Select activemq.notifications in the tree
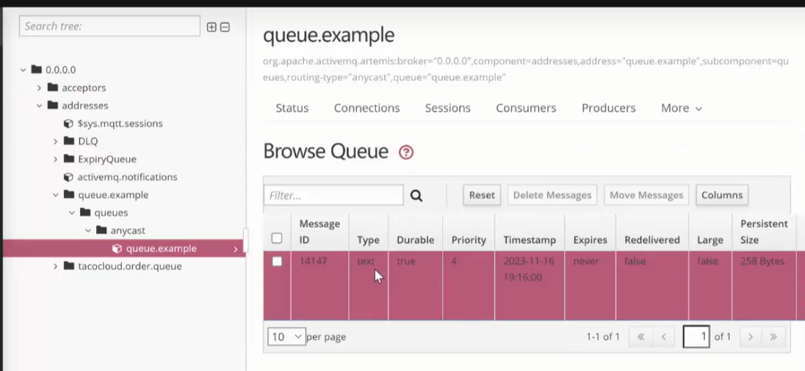The width and height of the screenshot is (805, 371). (127, 177)
